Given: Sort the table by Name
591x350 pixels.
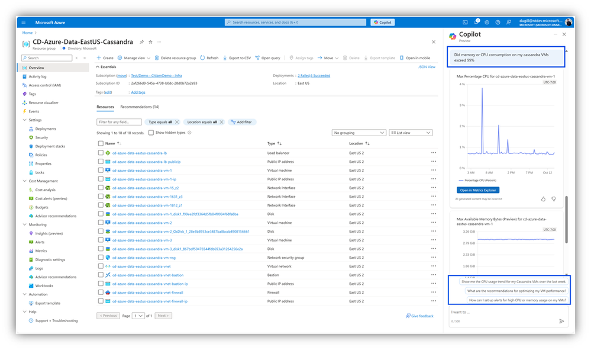Looking at the screenshot, I should pos(112,143).
